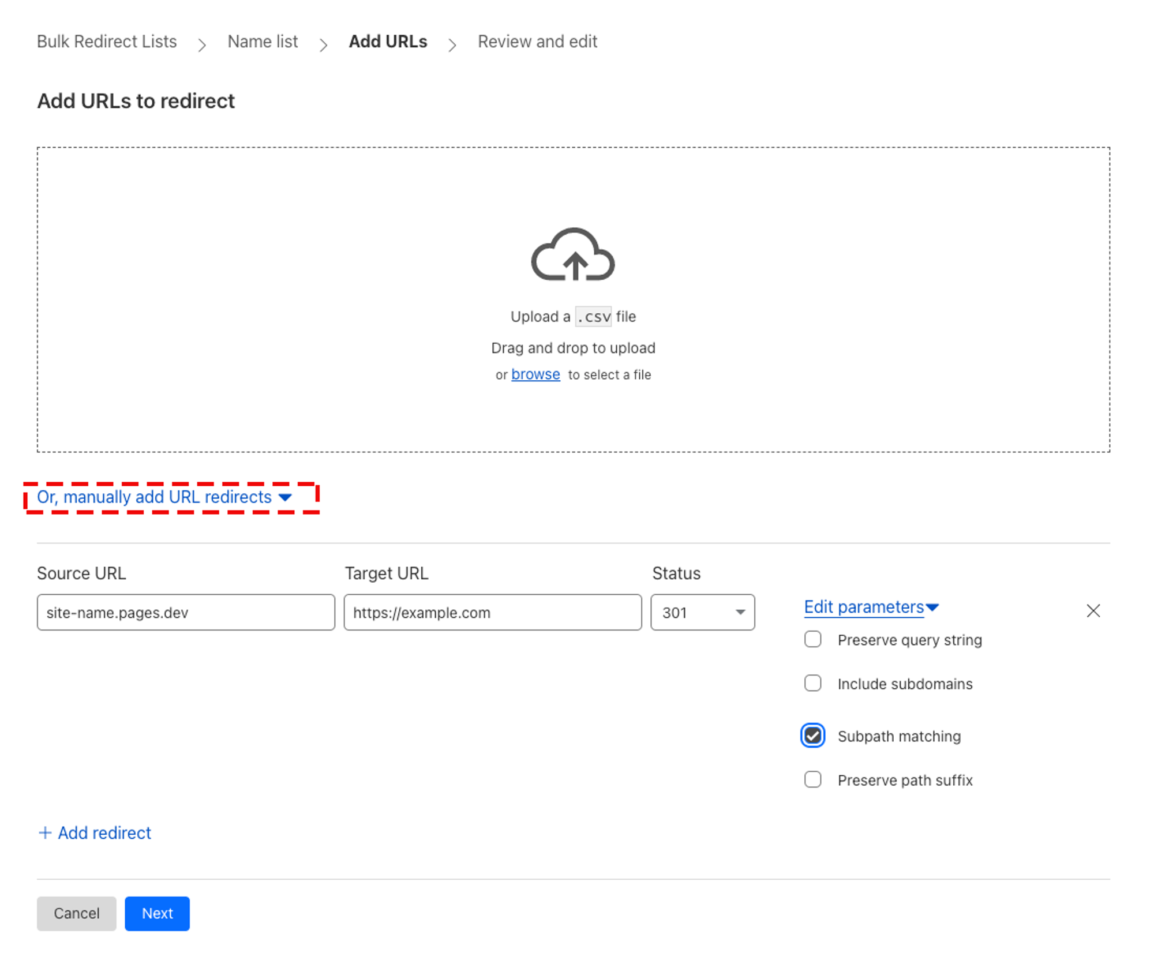
Task: Click the Cancel button
Action: coord(76,913)
